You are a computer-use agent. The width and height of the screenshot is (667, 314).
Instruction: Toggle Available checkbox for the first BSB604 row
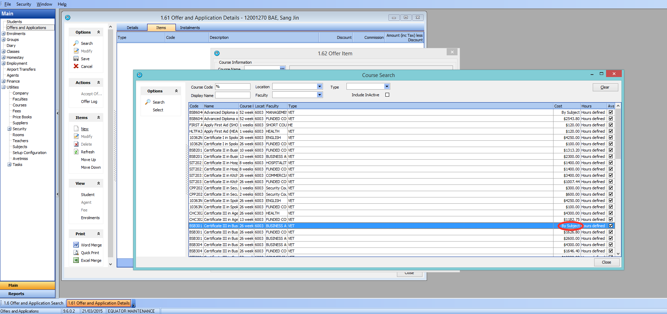[x=611, y=112]
